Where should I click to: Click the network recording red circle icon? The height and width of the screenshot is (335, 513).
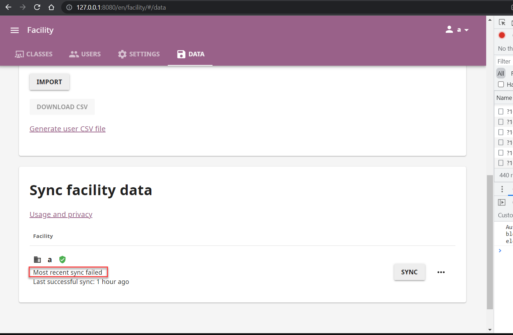(502, 35)
